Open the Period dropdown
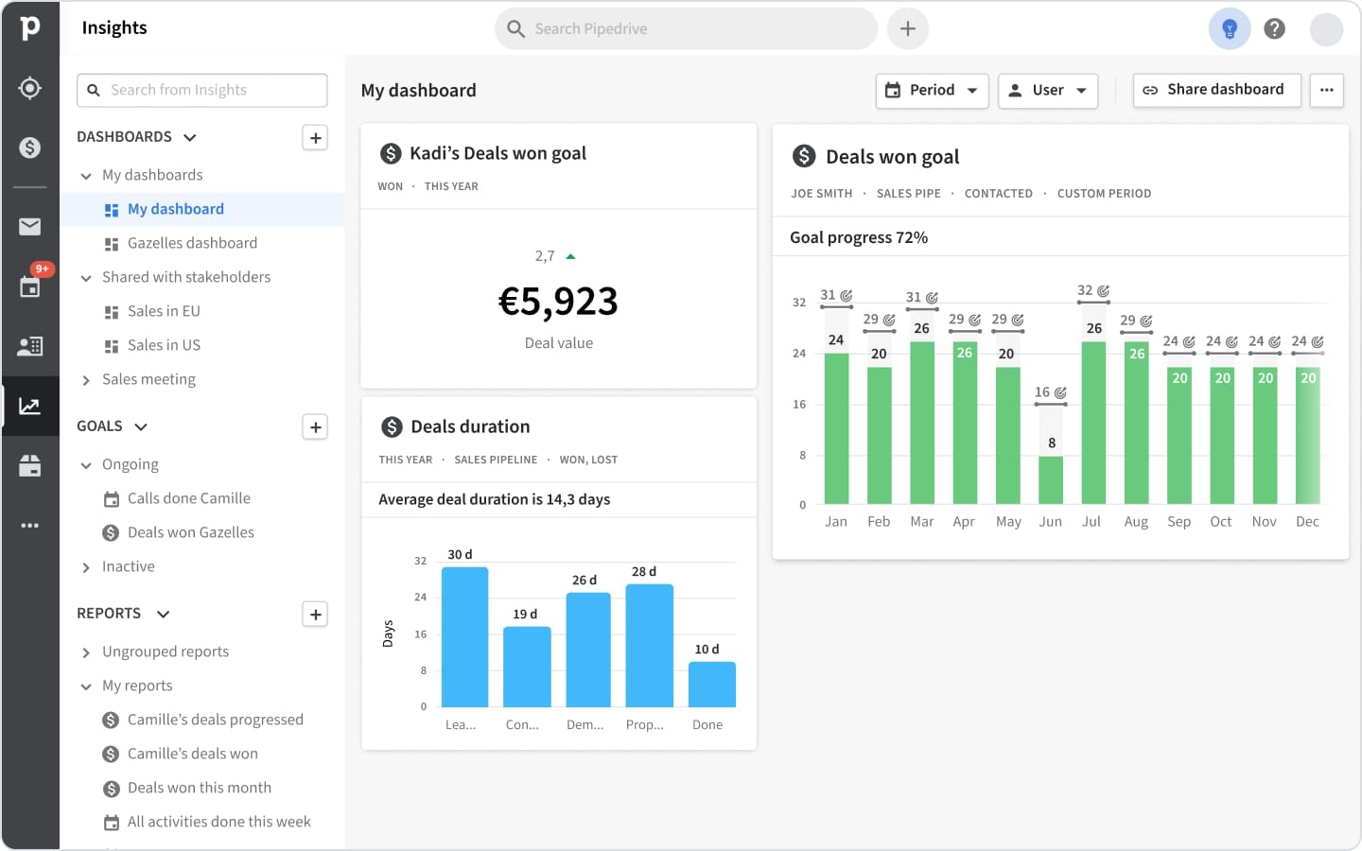This screenshot has width=1362, height=851. (x=932, y=91)
